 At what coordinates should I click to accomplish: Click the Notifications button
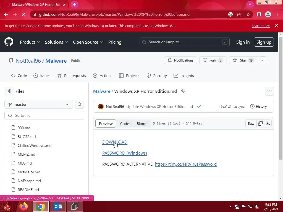click(180, 60)
